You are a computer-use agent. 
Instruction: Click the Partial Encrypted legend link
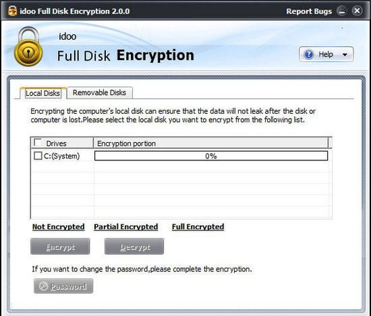point(126,226)
